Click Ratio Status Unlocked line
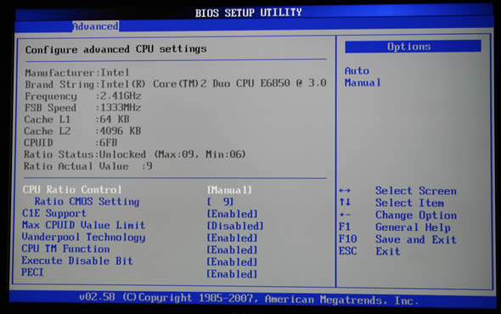The width and height of the screenshot is (501, 314). tap(134, 154)
